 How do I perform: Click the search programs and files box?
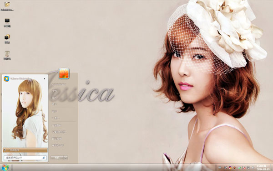[25, 158]
